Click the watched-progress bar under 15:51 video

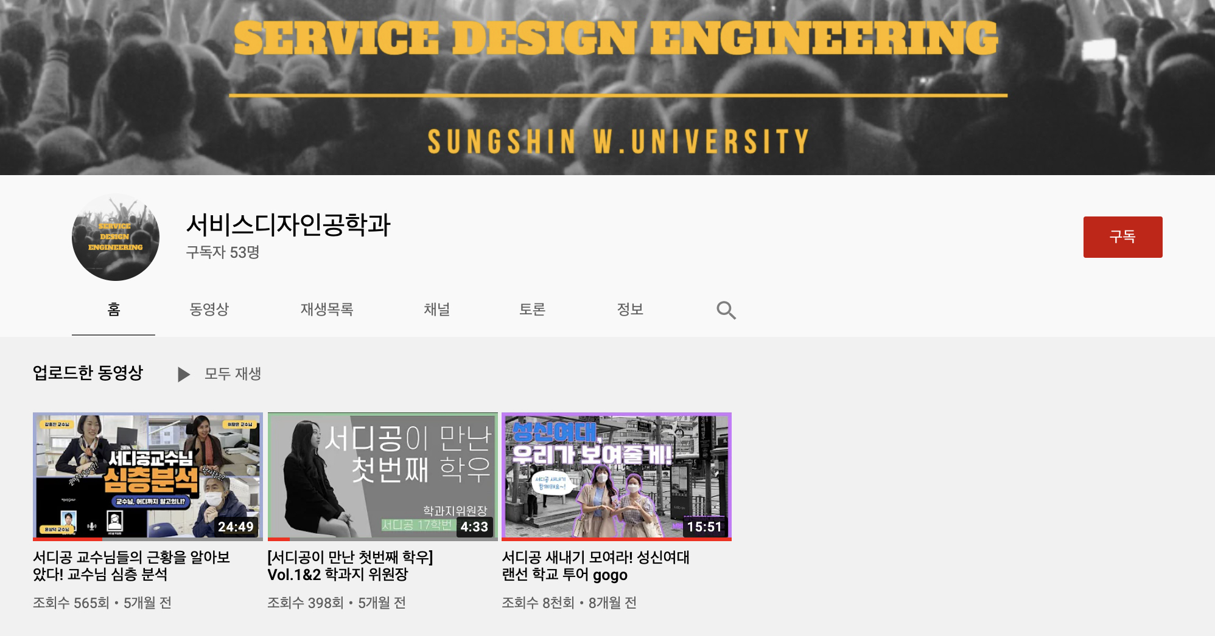click(x=617, y=539)
